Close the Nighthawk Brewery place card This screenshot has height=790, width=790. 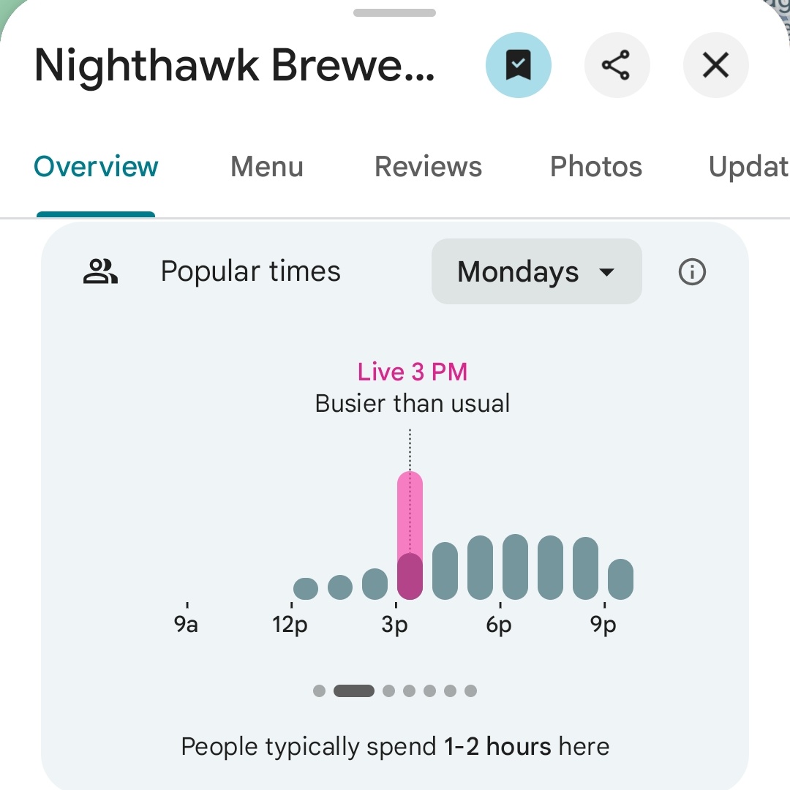point(715,66)
